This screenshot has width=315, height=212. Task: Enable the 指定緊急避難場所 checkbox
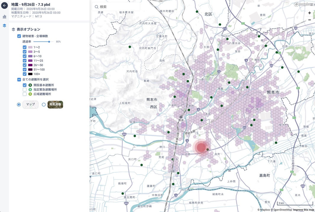[x=25, y=90]
